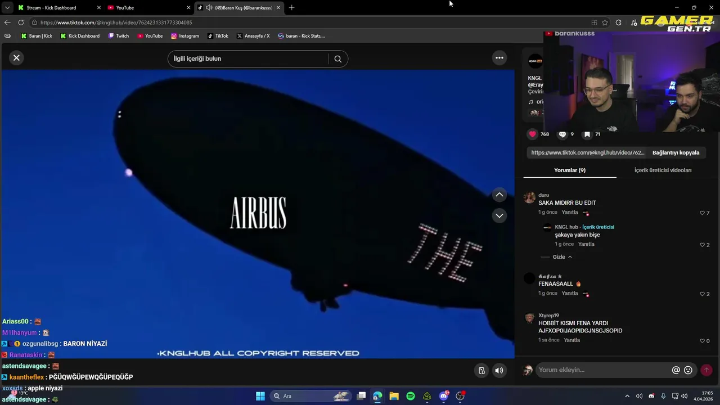Like KNGL hub's reply comment
The height and width of the screenshot is (405, 720).
(702, 245)
